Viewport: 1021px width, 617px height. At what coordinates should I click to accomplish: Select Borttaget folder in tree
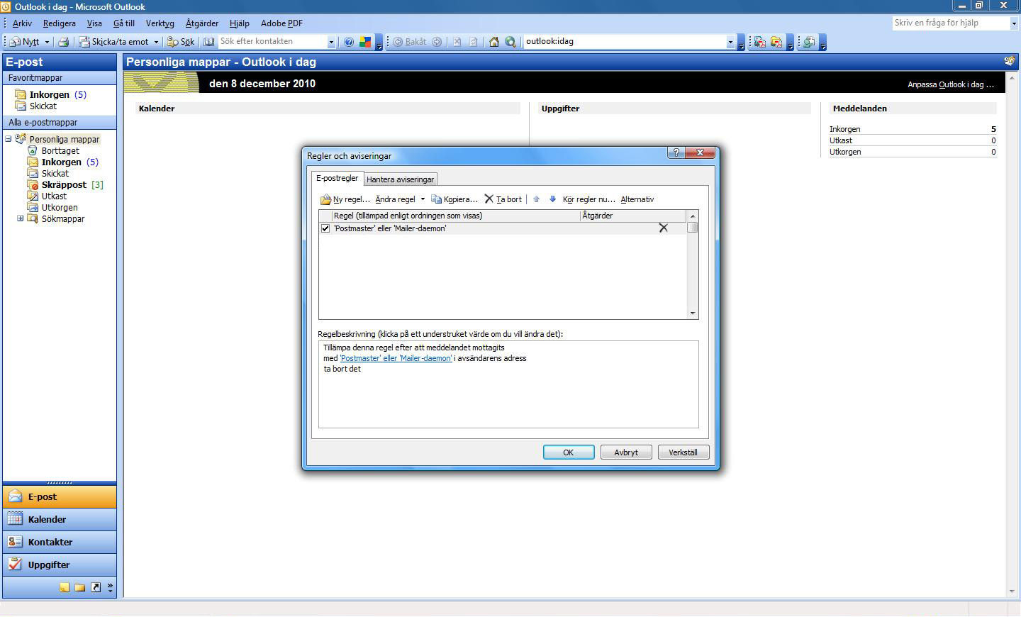[x=60, y=150]
